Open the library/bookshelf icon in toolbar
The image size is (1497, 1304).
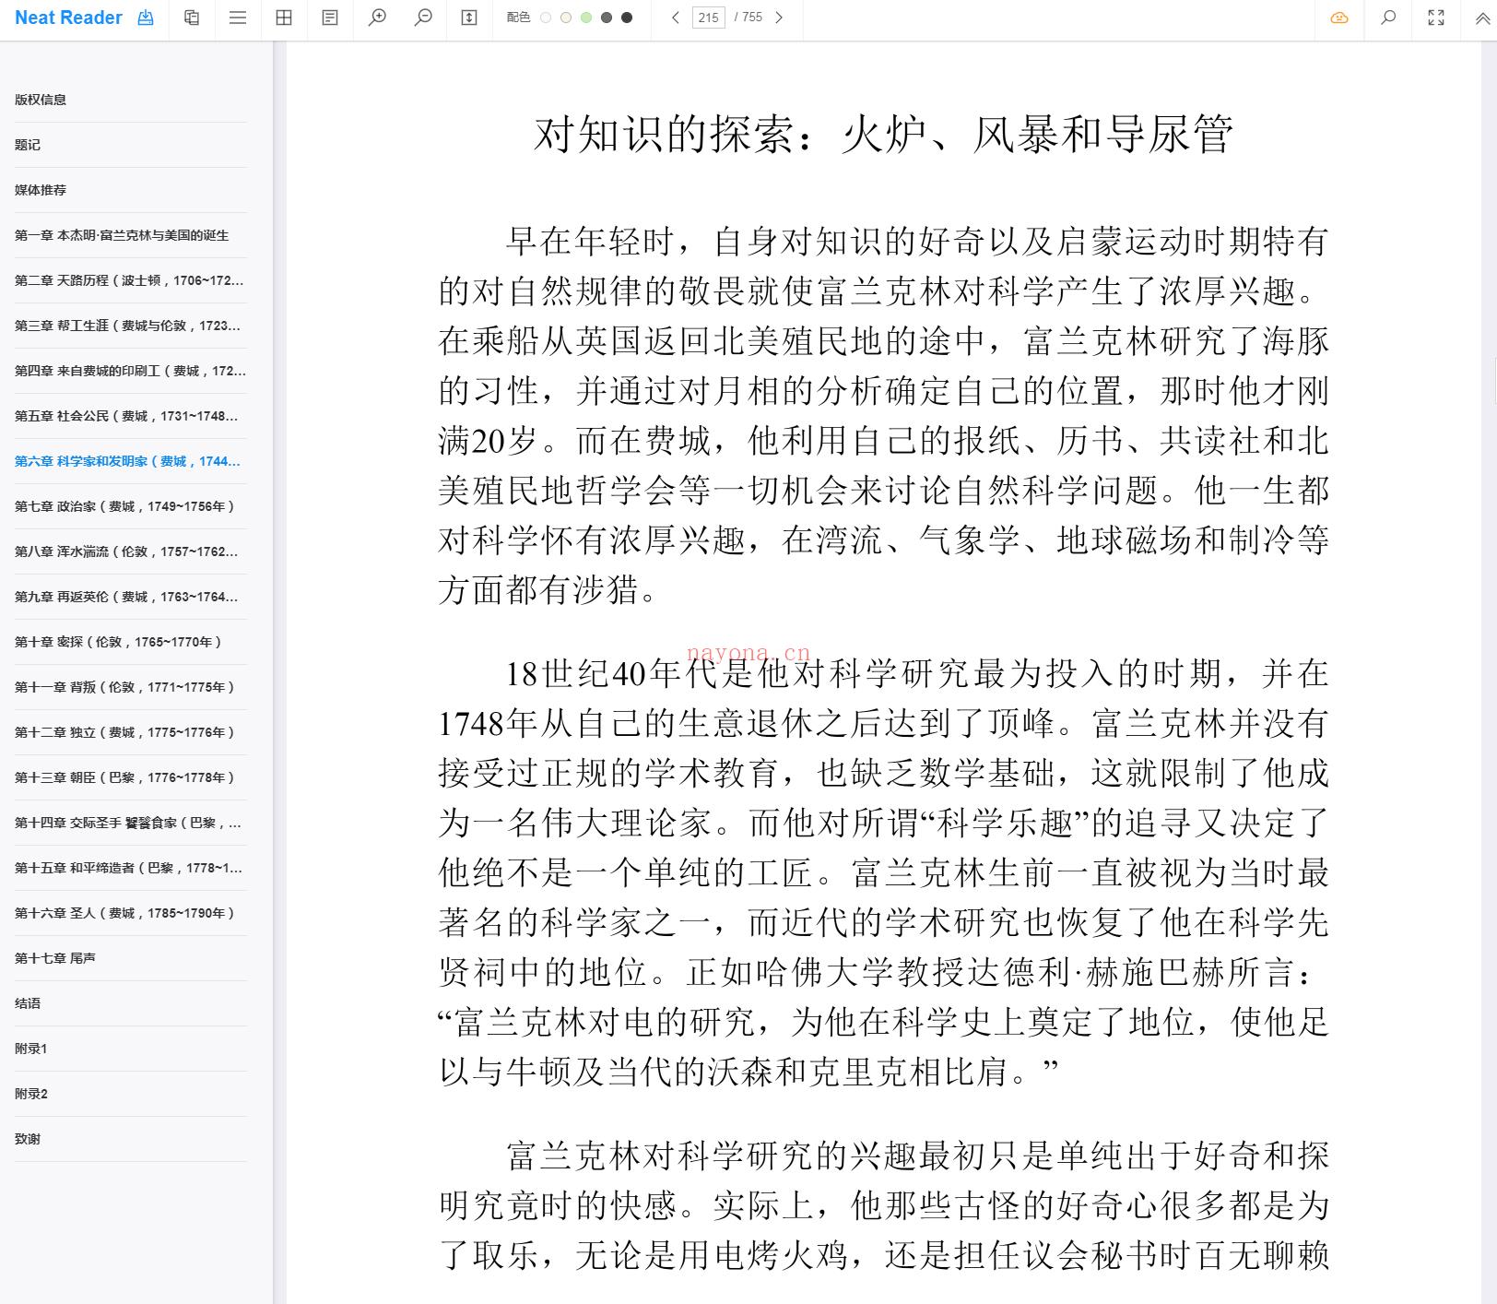point(192,18)
